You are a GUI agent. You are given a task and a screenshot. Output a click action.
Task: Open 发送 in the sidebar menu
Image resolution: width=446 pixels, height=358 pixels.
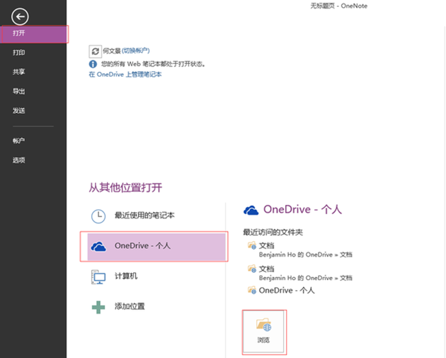[19, 110]
